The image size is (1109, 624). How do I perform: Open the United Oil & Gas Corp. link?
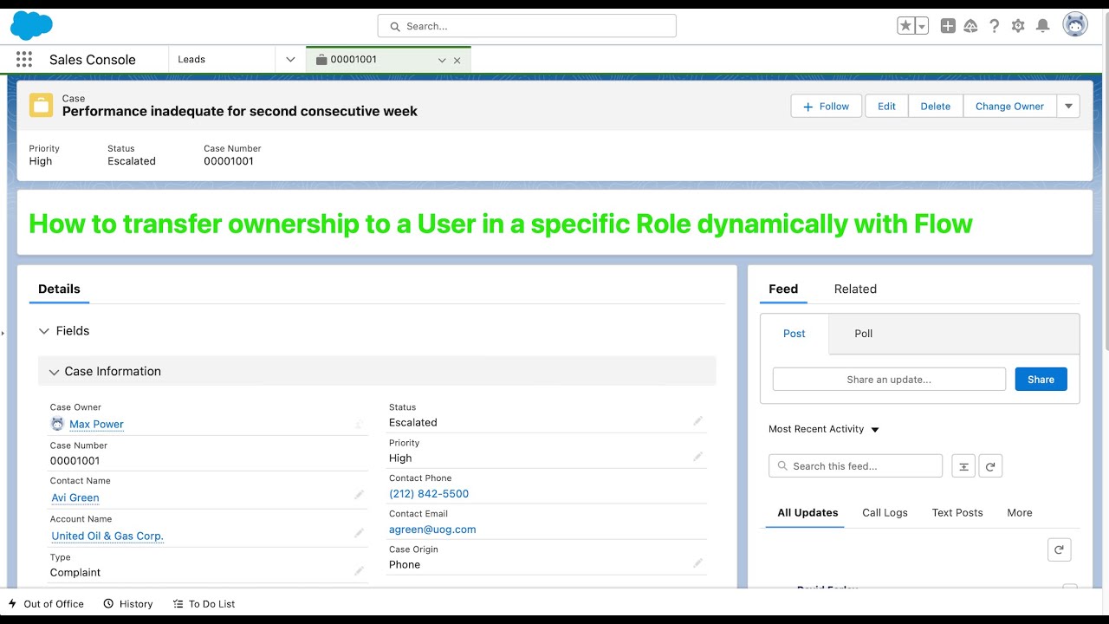tap(107, 536)
